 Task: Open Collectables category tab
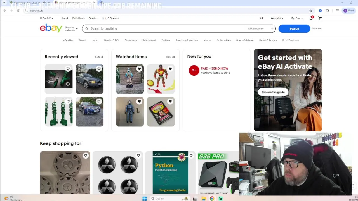point(224,40)
